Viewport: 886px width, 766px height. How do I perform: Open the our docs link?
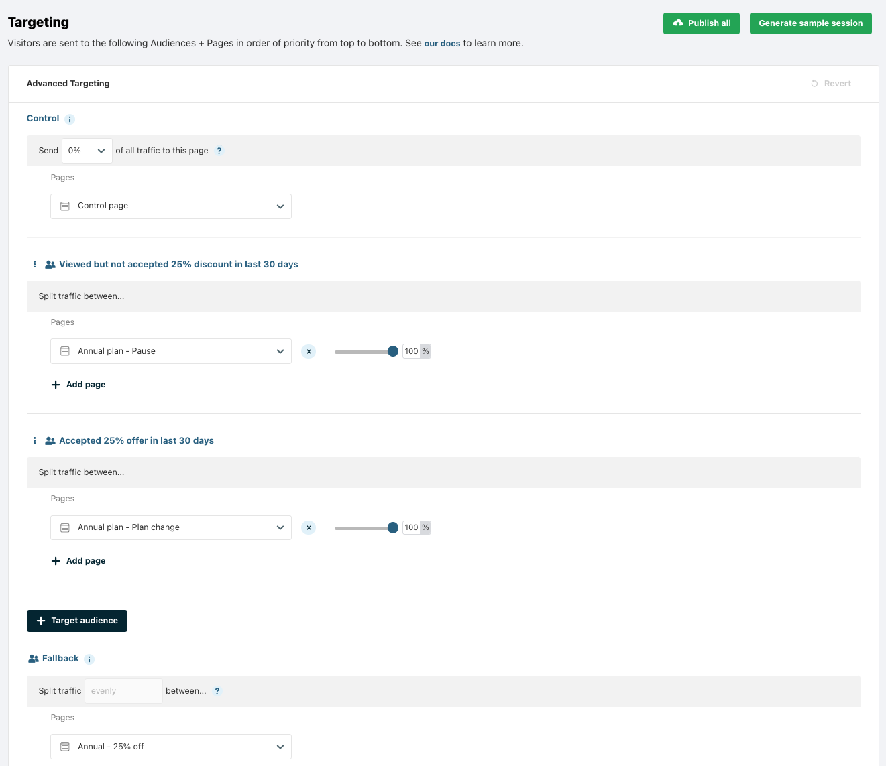tap(442, 44)
